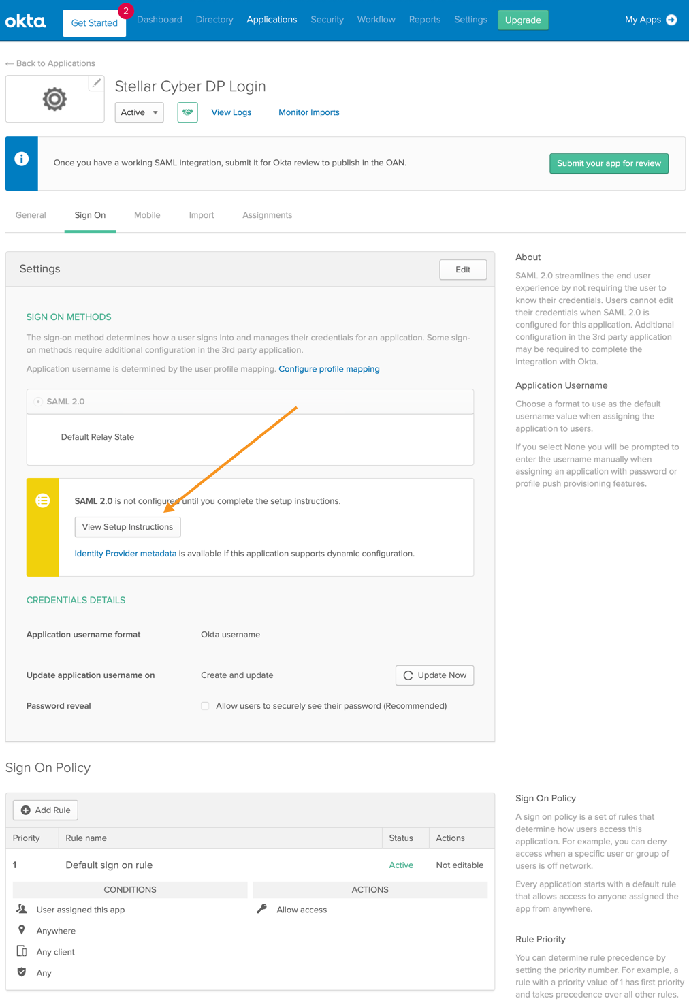
Task: Click the View Setup Instructions button
Action: [x=127, y=527]
